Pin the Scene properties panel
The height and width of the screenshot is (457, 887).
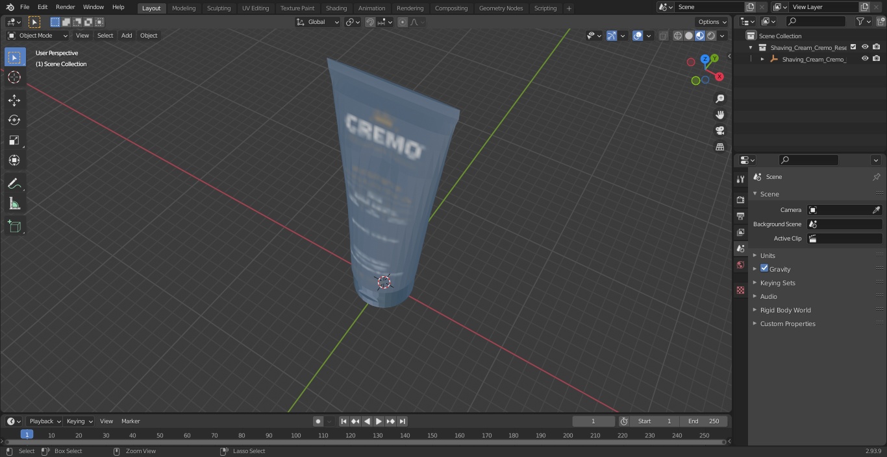(876, 177)
